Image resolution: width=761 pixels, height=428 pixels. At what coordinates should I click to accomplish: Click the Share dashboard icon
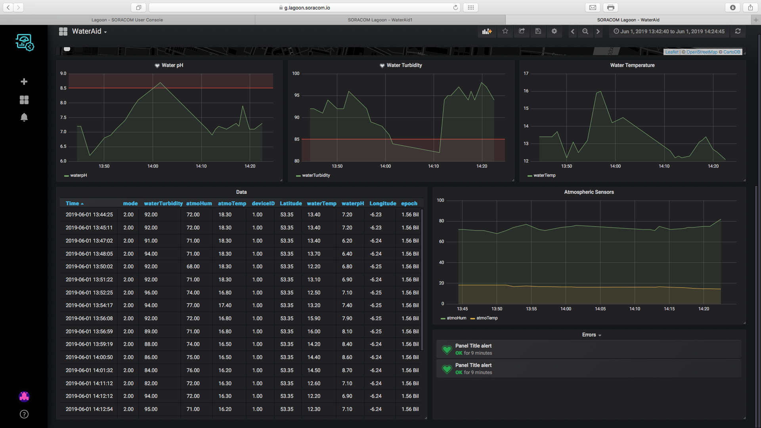point(522,31)
